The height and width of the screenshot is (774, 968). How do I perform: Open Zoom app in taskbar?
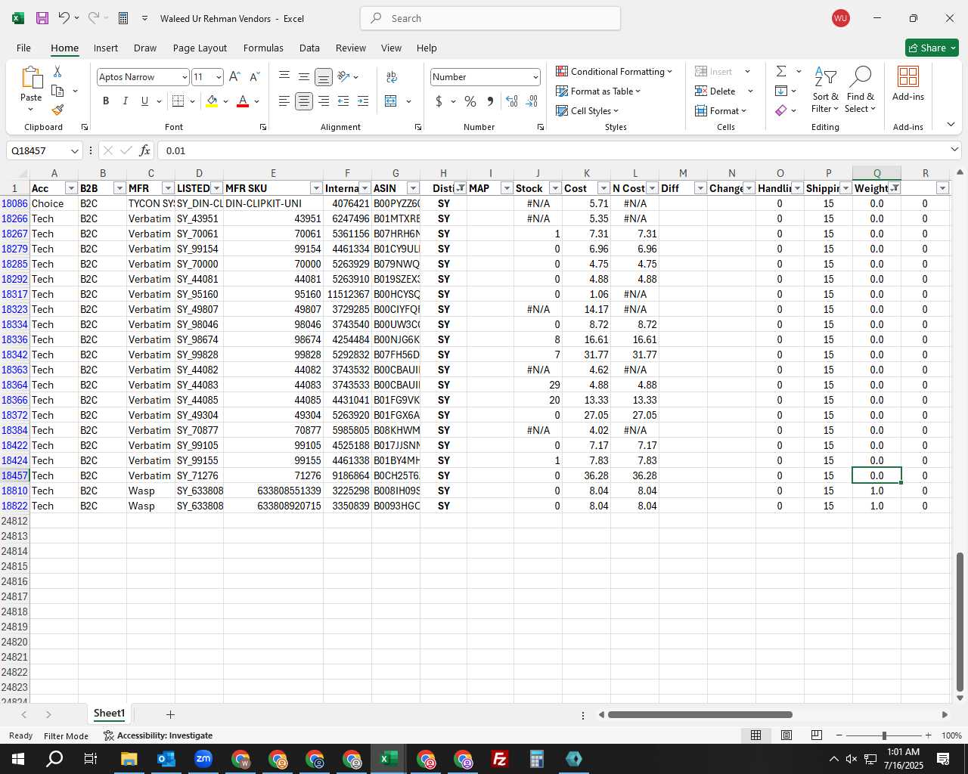(203, 759)
